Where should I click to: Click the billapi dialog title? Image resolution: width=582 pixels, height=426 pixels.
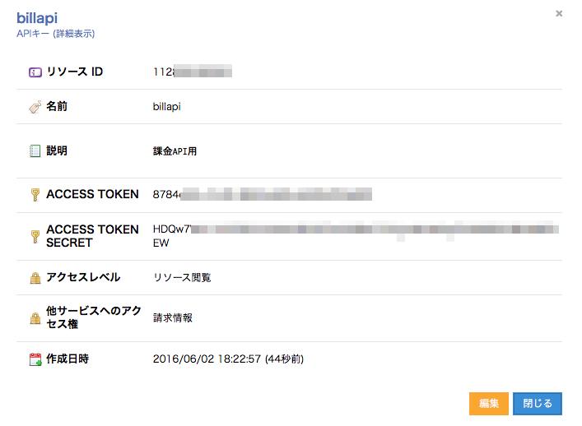37,17
